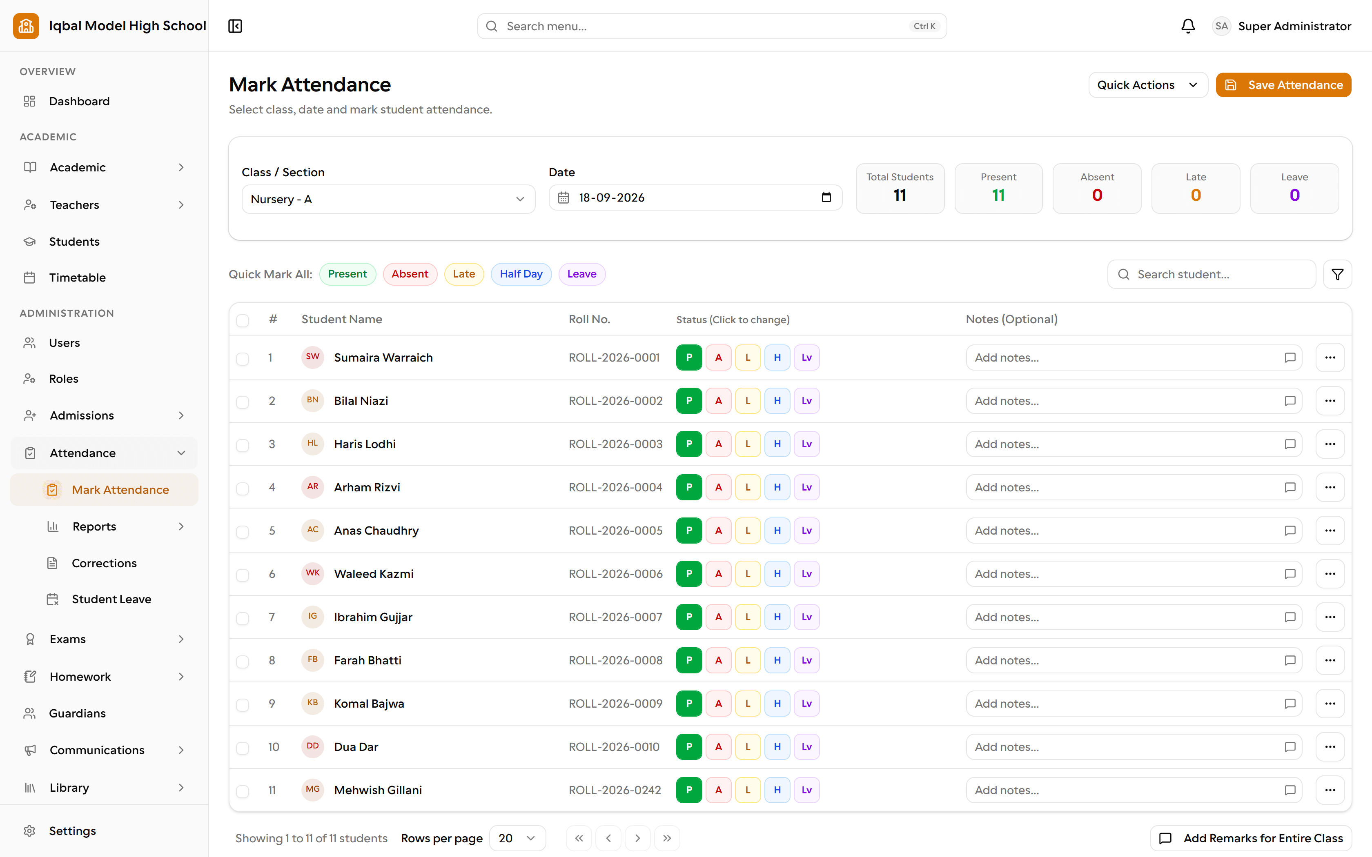1372x857 pixels.
Task: Open more options for Anas Chaudhry
Action: pyautogui.click(x=1330, y=531)
